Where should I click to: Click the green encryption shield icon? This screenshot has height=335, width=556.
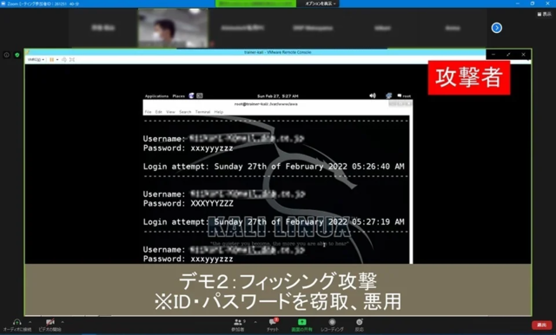pyautogui.click(x=17, y=55)
